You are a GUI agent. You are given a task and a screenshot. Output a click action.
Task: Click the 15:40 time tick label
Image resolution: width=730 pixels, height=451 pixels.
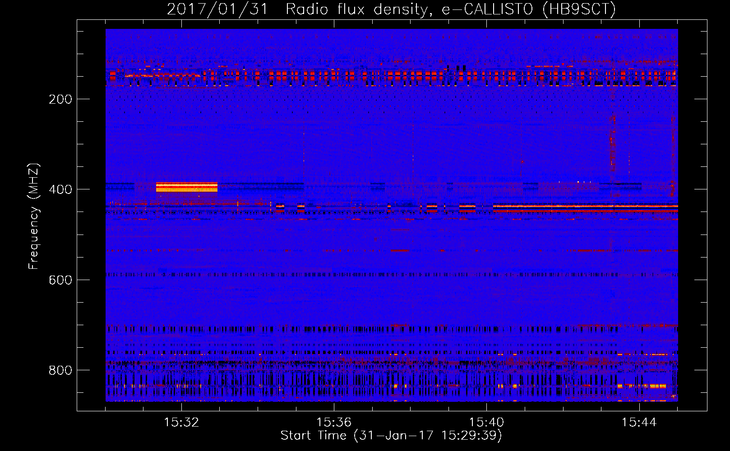(486, 422)
